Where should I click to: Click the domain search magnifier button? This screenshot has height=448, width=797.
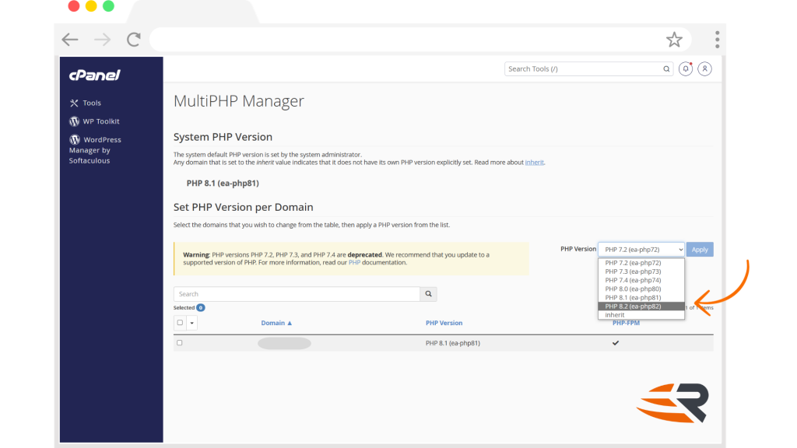pos(429,294)
